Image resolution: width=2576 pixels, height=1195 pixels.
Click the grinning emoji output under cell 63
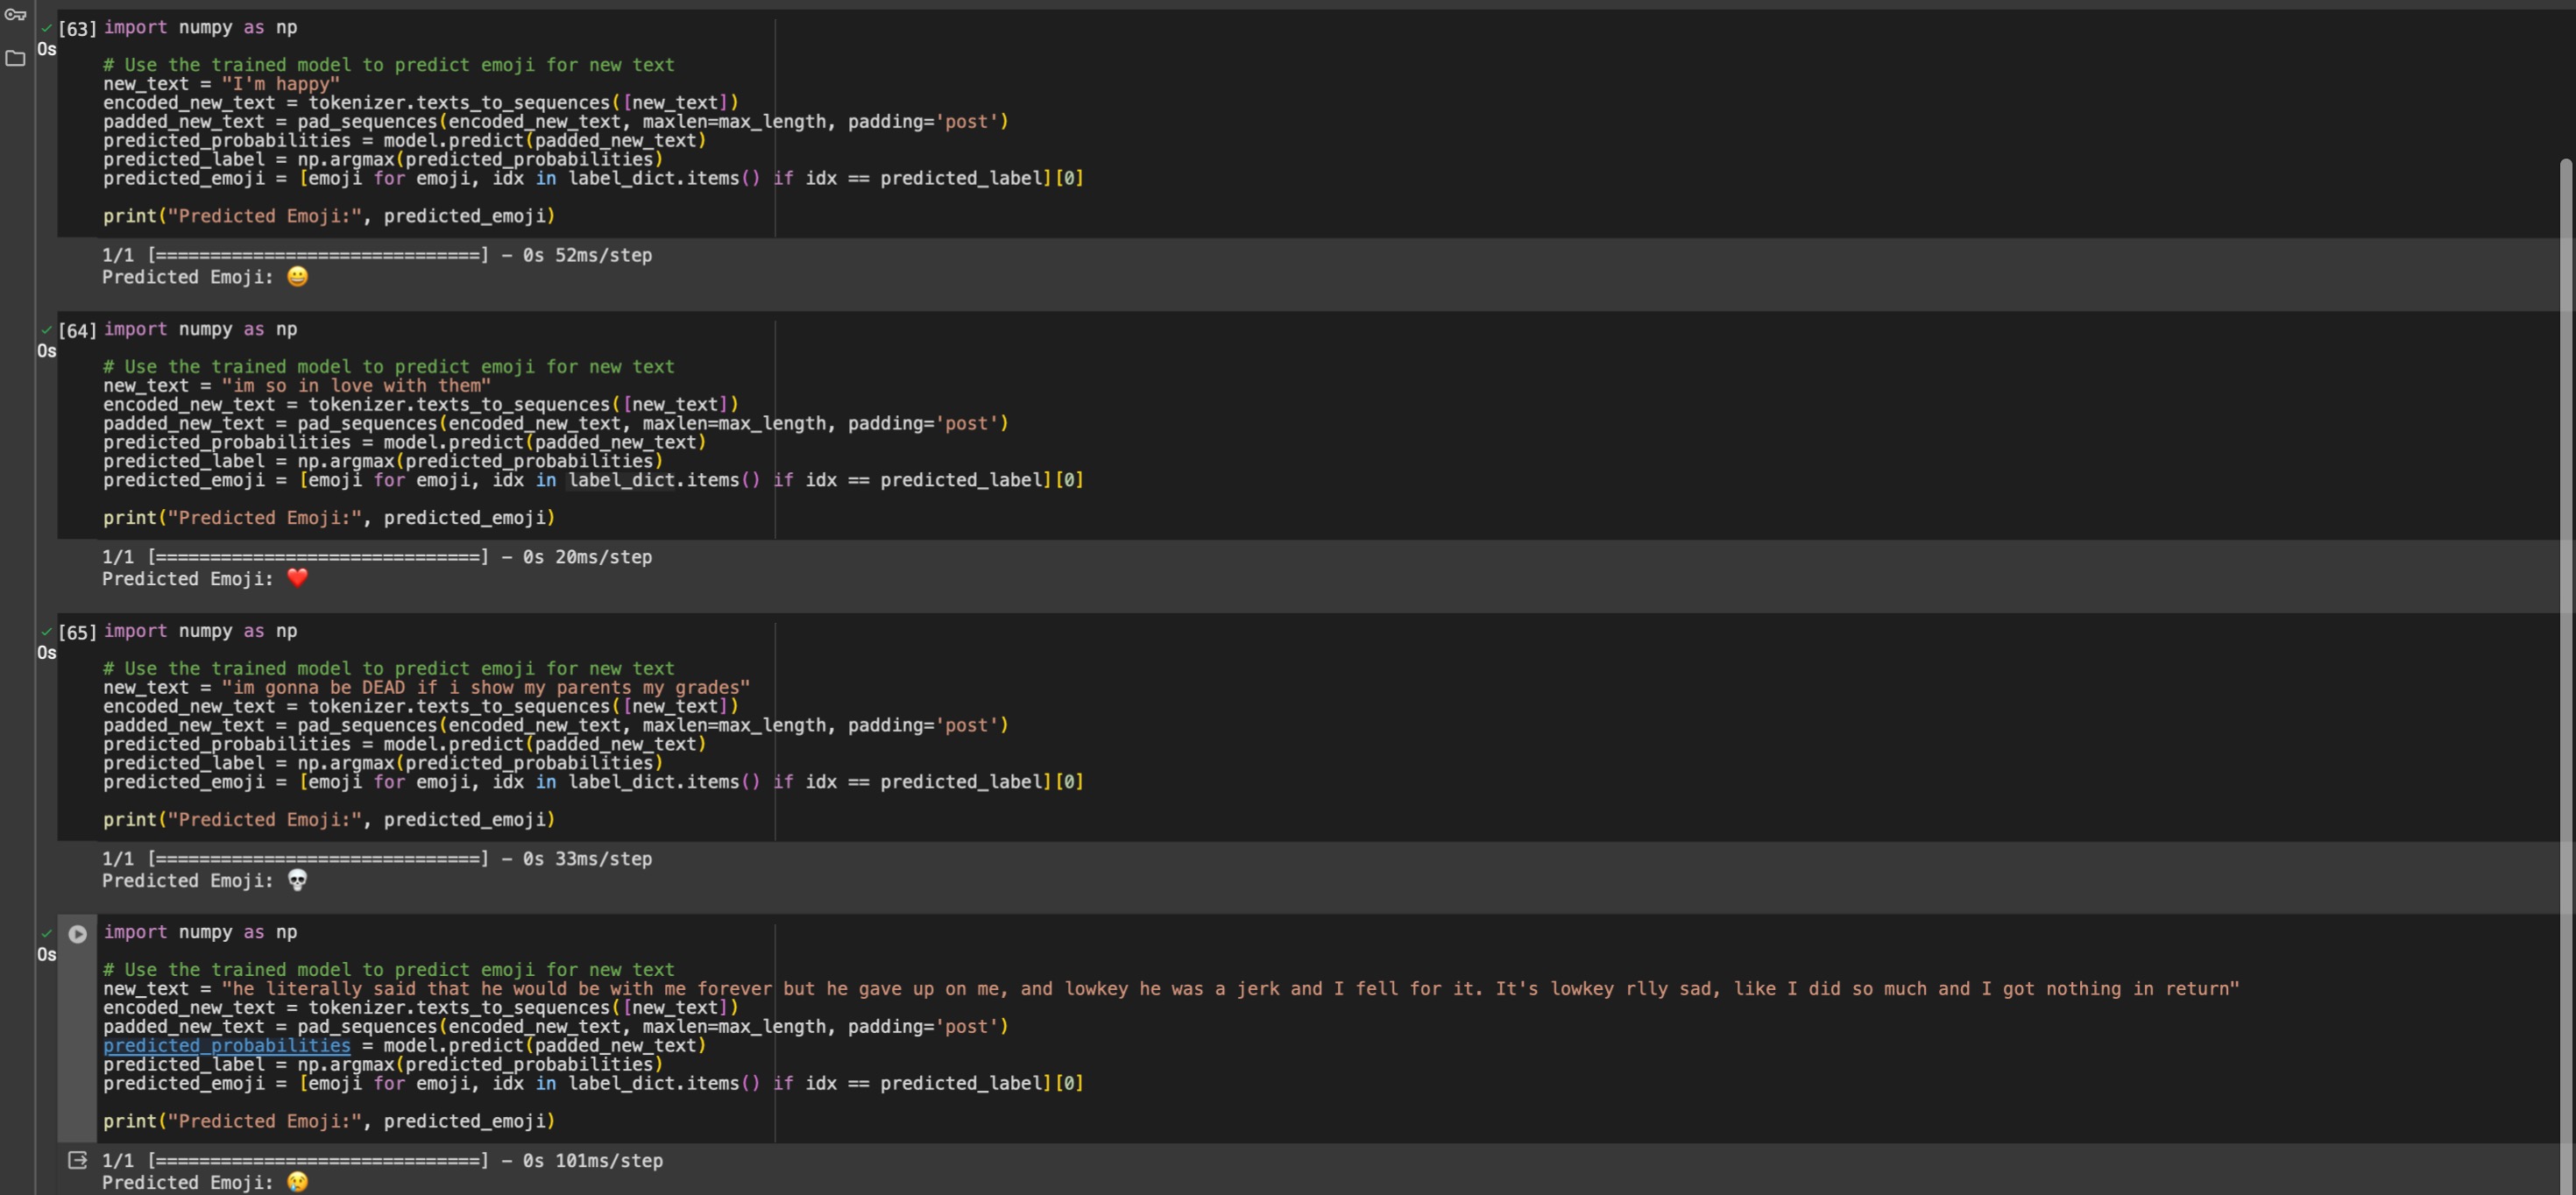297,277
